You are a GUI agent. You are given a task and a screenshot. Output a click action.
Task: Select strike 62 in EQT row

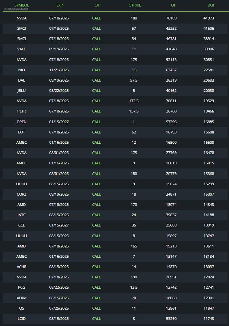click(134, 132)
